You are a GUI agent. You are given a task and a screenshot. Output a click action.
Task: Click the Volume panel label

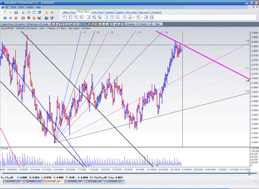pyautogui.click(x=5, y=149)
